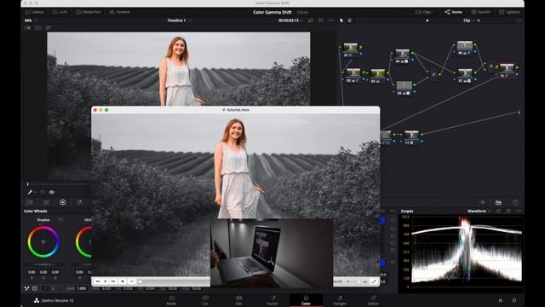Screen dimensions: 545x307
Task: Click the parallel mixer node before node 12
Action: pyautogui.click(x=491, y=66)
